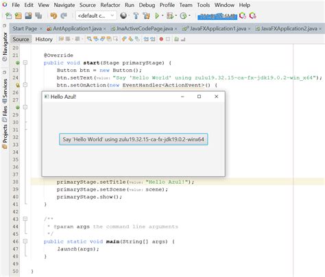Viewport: 325px width, 277px height.
Task: Go to previous bookmark icon
Action: [x=124, y=39]
